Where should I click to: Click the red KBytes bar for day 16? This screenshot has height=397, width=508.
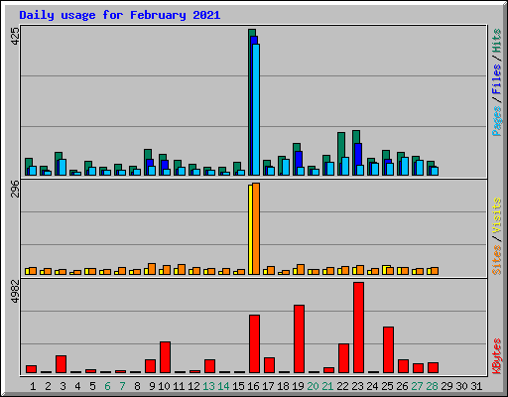coord(254,344)
